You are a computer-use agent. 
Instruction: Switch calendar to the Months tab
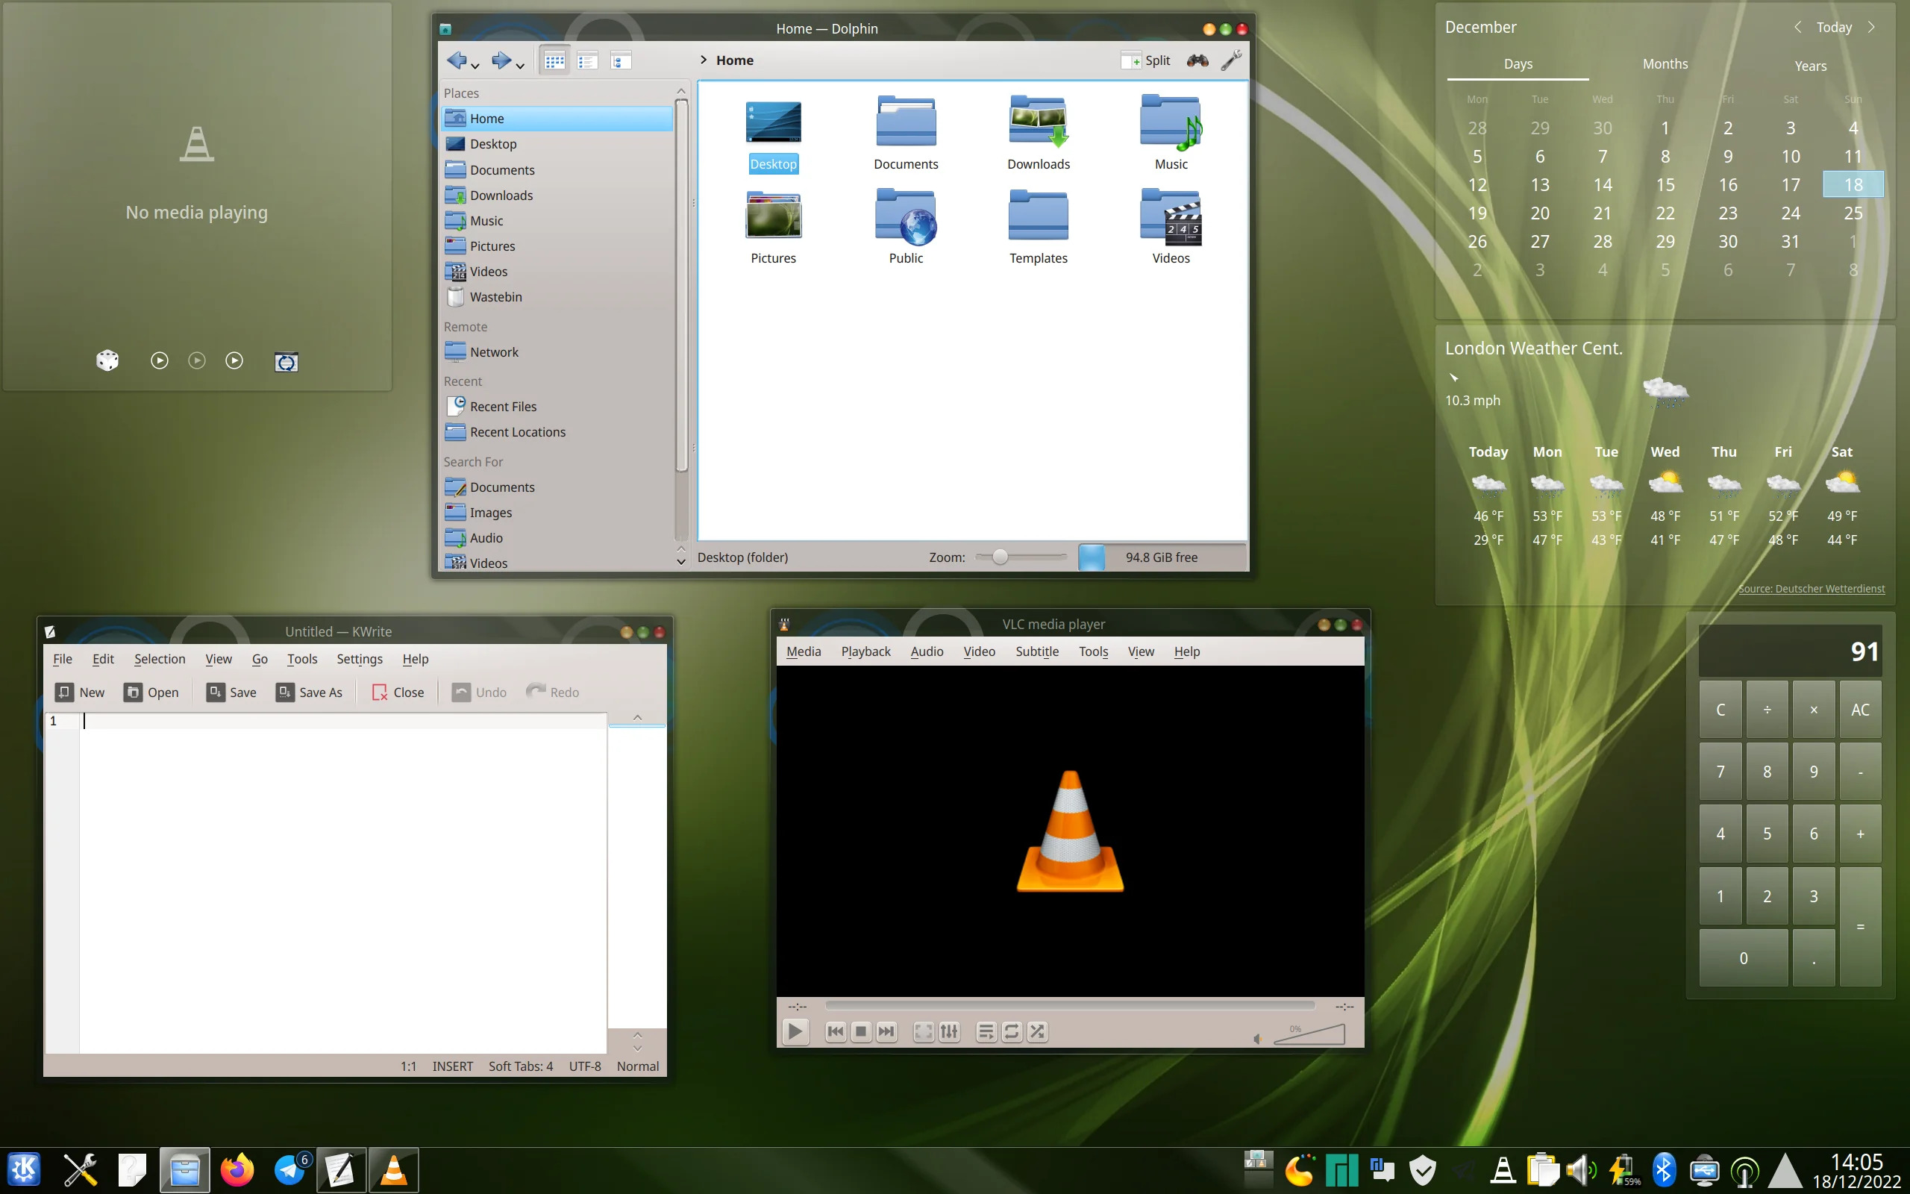[x=1665, y=64]
